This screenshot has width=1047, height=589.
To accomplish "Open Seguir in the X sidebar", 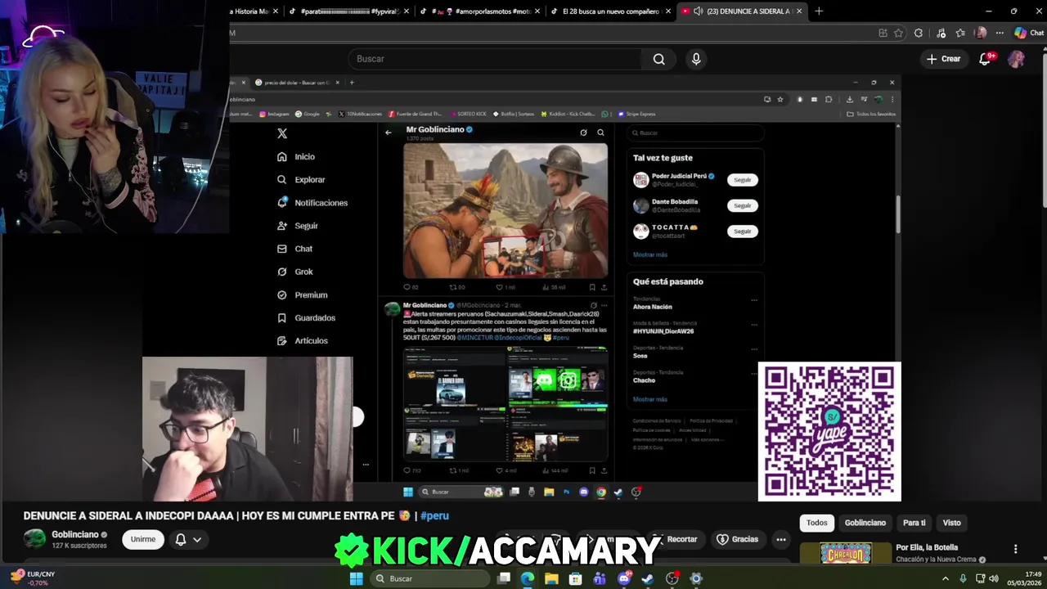I will (298, 226).
